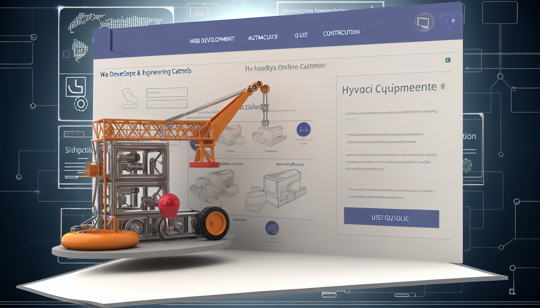
Task: Click the round blue arrow icon
Action: click(x=304, y=129)
